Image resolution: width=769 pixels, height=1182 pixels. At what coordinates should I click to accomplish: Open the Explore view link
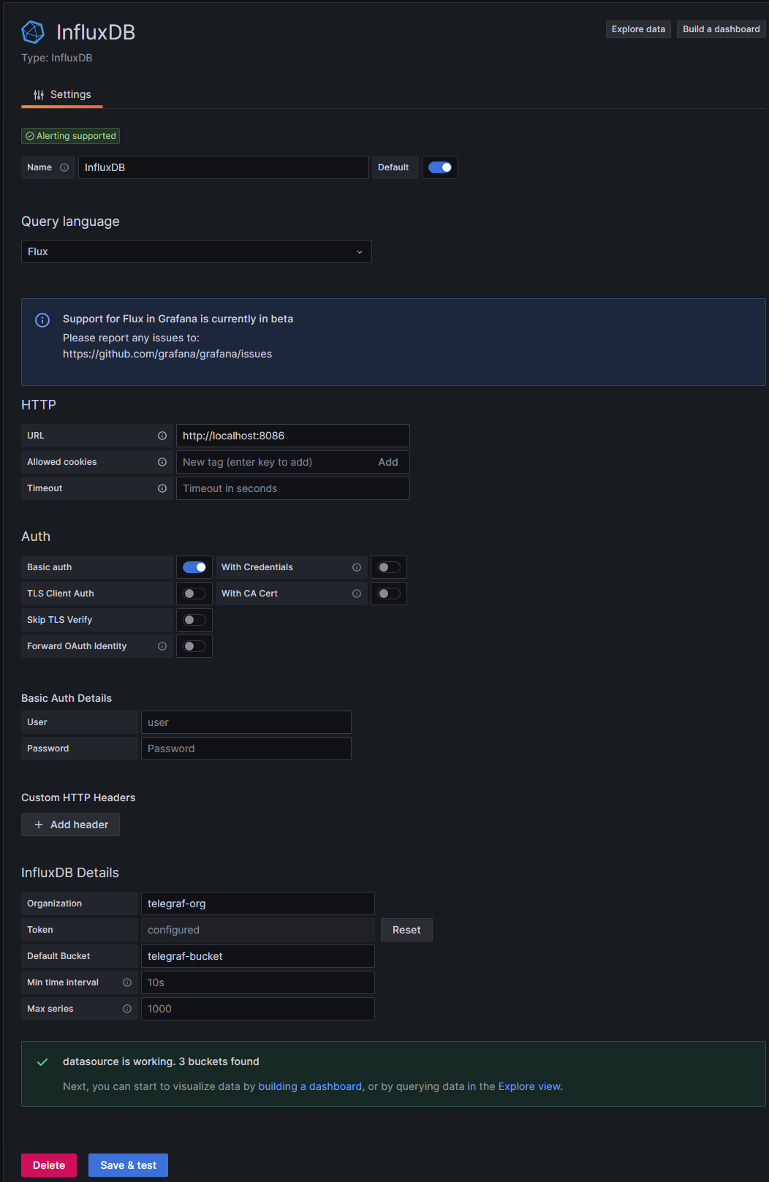pyautogui.click(x=529, y=1086)
